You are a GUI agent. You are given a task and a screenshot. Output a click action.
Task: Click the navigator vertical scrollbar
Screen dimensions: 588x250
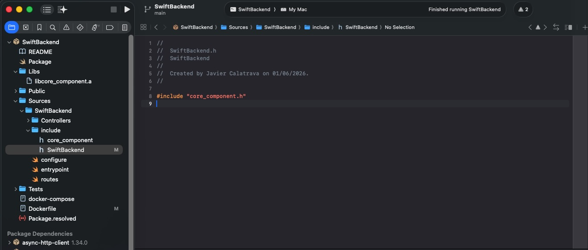(131, 143)
